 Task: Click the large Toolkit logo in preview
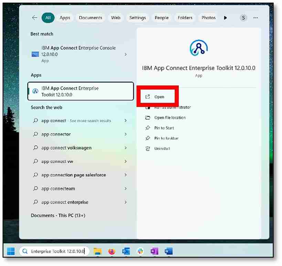point(199,48)
